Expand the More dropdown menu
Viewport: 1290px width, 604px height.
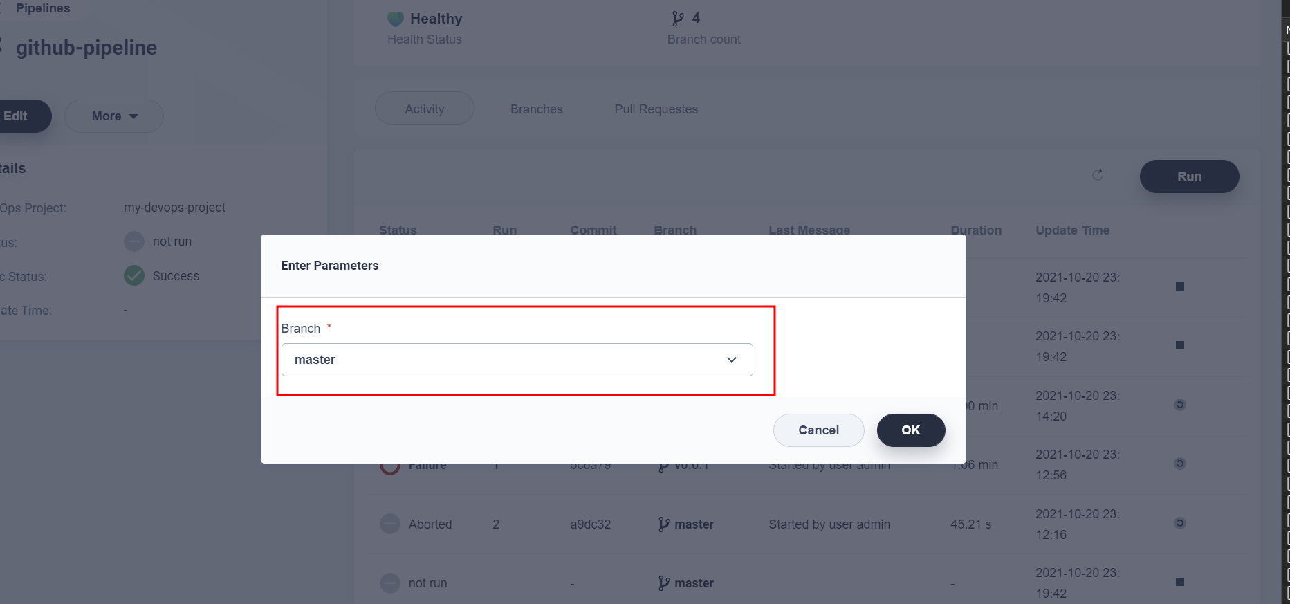pos(113,116)
